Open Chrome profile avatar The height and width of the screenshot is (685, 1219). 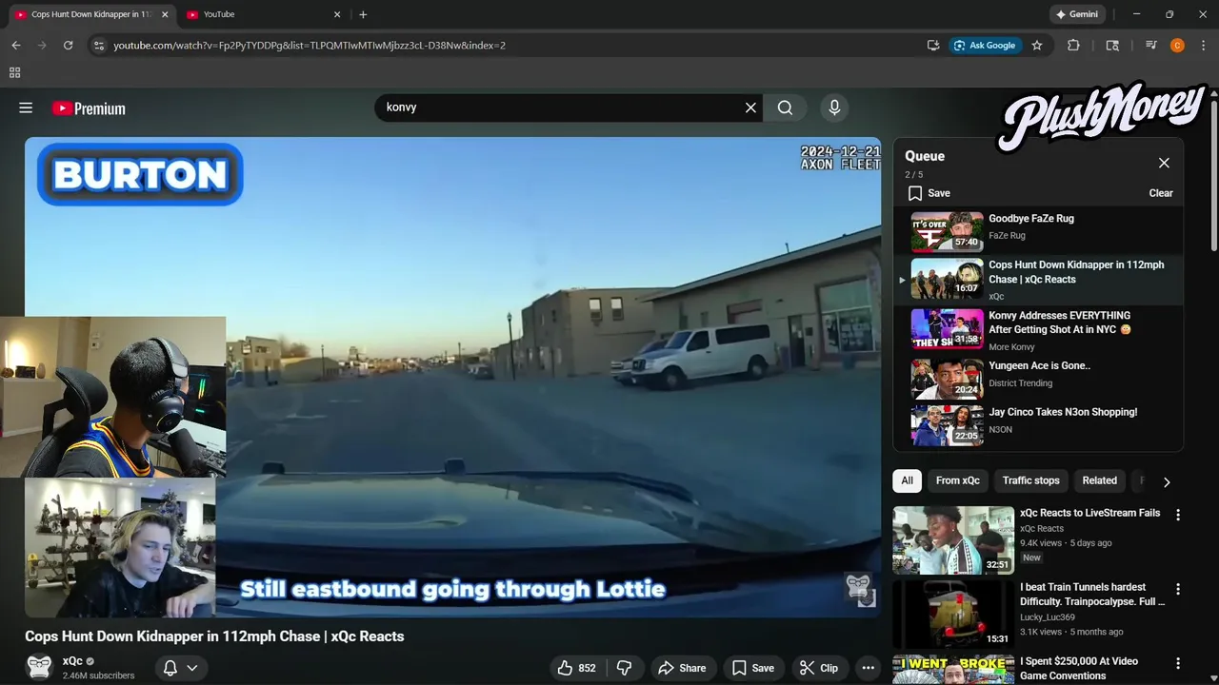click(x=1177, y=45)
